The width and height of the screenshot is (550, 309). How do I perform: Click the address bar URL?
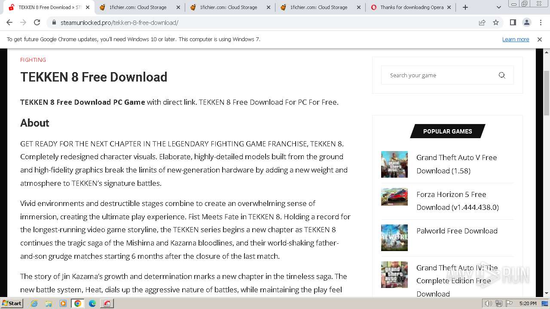point(119,23)
